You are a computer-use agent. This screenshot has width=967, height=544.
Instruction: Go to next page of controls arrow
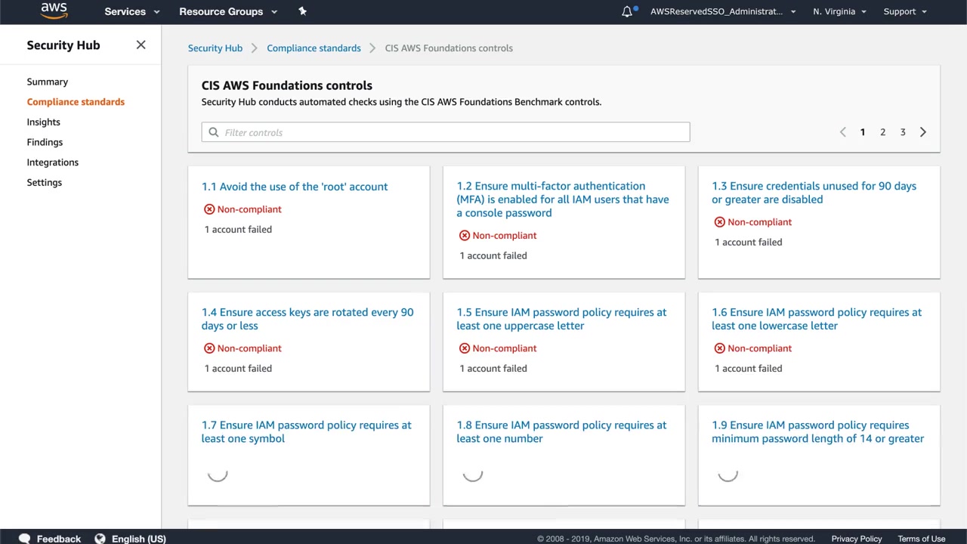coord(922,132)
